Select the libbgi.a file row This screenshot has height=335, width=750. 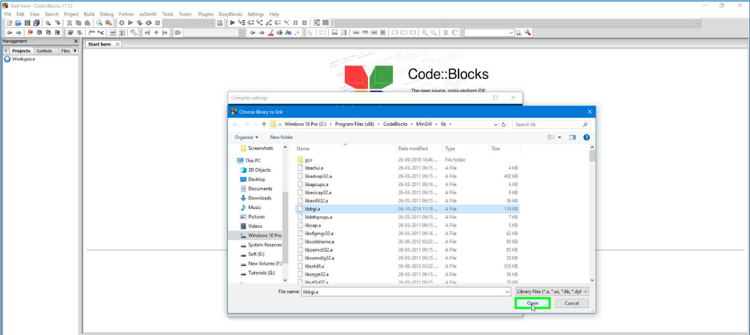point(407,209)
